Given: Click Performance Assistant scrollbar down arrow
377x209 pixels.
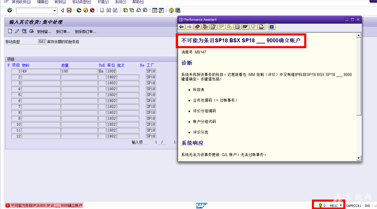Looking at the screenshot, I should tap(359, 158).
